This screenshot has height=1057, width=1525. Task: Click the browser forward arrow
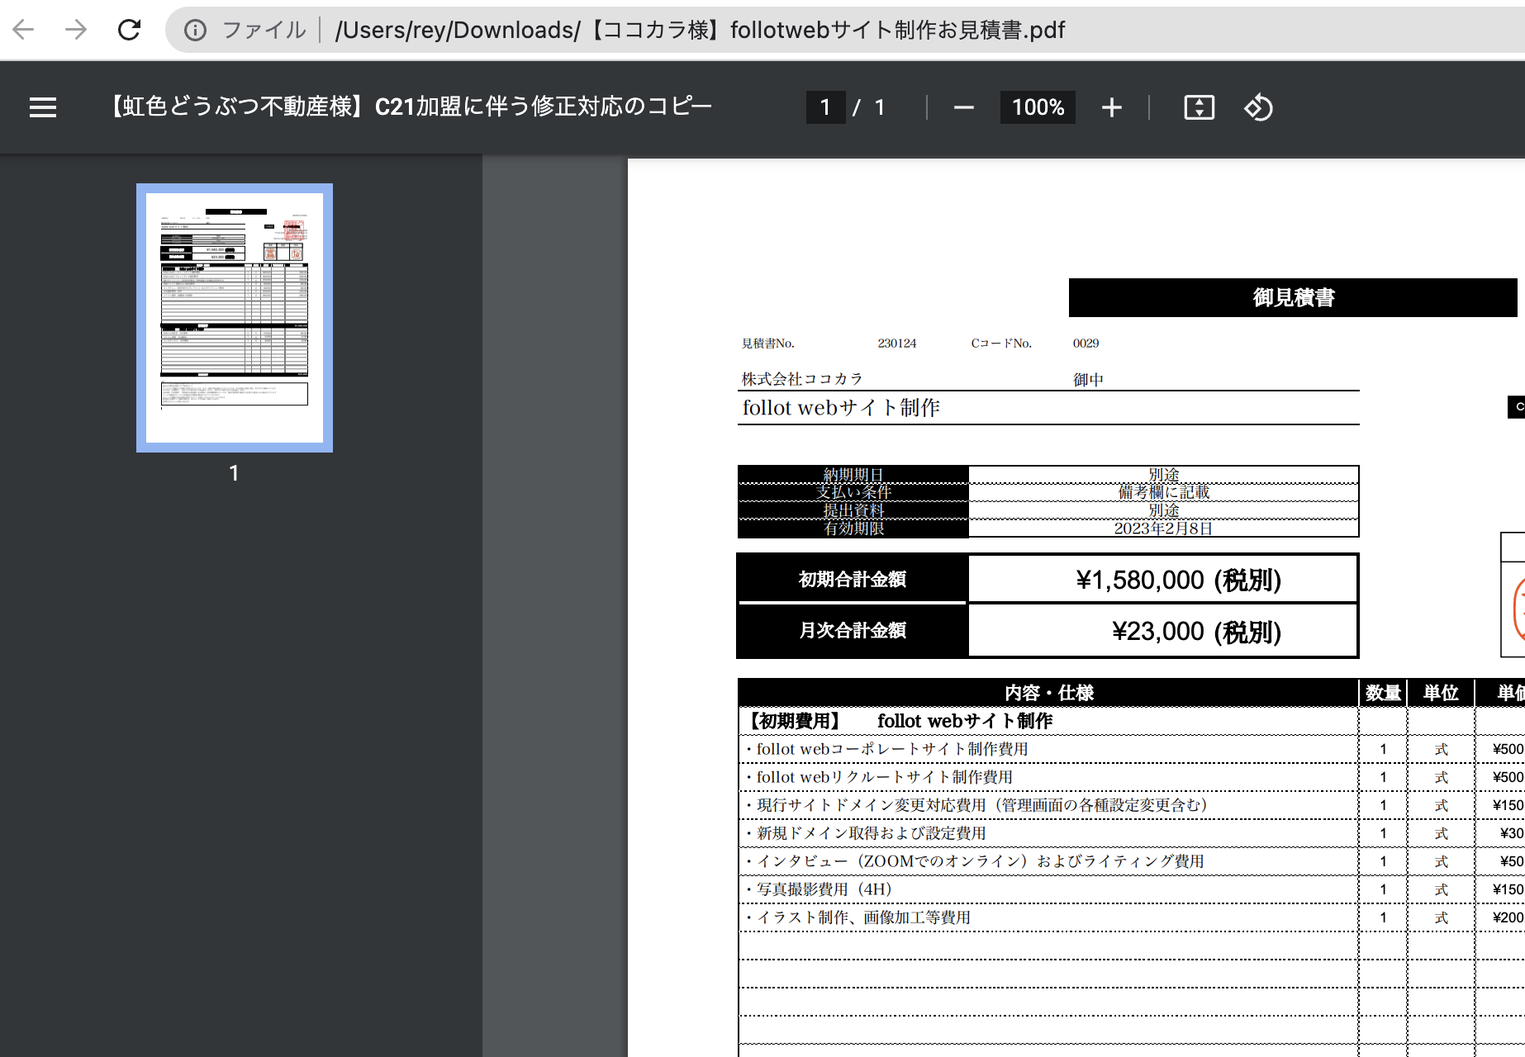[x=76, y=30]
